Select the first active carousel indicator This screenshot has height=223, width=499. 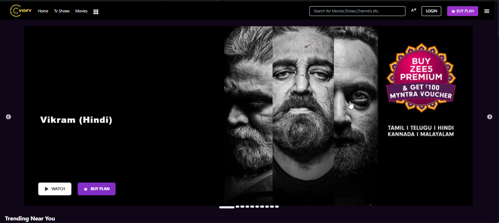coord(226,207)
